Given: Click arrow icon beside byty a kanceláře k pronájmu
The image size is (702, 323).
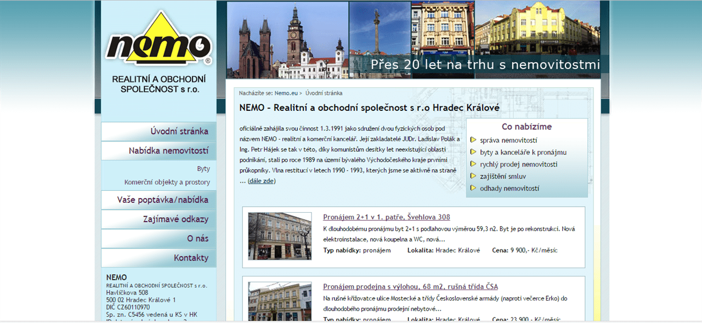Looking at the screenshot, I should (473, 152).
